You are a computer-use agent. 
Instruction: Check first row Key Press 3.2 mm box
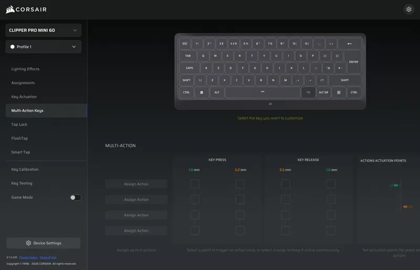[x=240, y=184]
